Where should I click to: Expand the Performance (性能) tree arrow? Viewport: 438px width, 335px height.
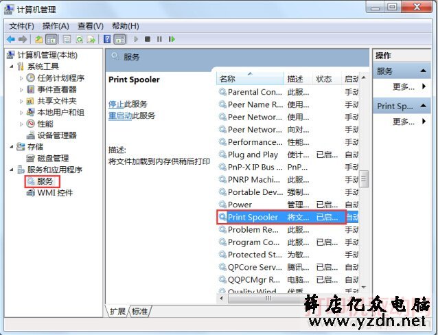21,124
